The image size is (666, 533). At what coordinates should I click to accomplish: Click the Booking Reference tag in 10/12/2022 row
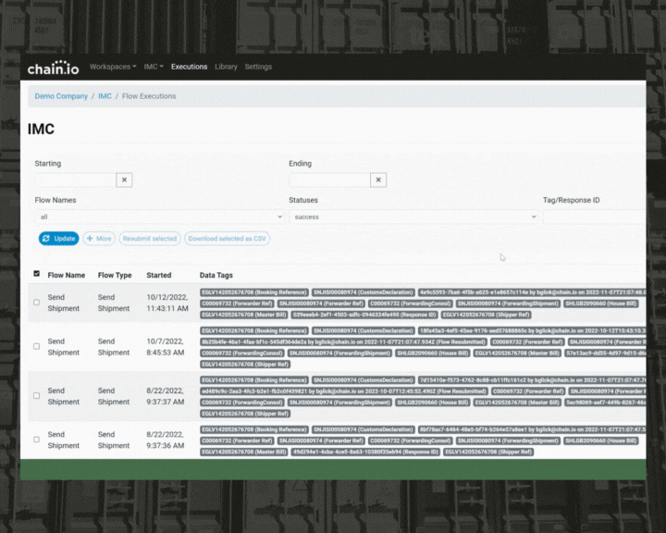coord(254,292)
